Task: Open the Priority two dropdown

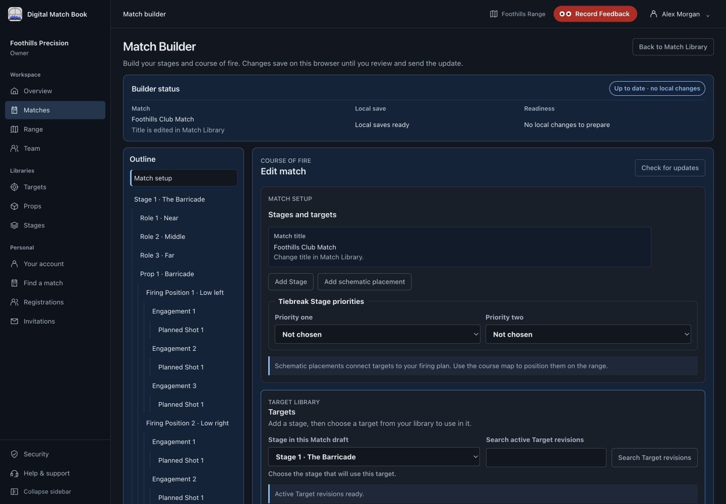Action: coord(588,334)
